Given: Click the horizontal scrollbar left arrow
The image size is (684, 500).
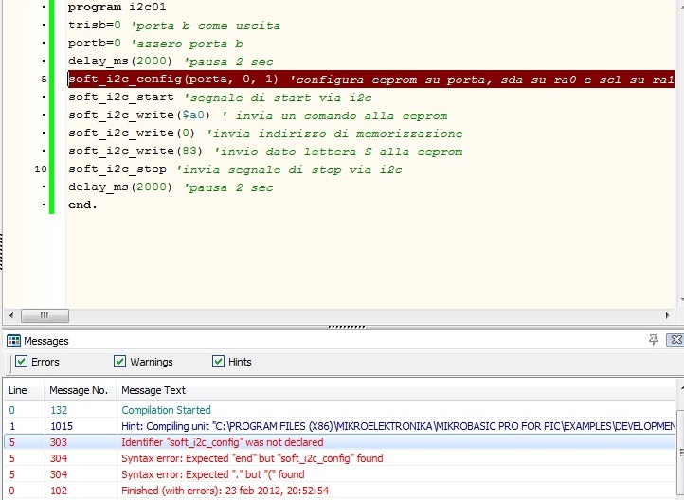Looking at the screenshot, I should click(x=10, y=315).
